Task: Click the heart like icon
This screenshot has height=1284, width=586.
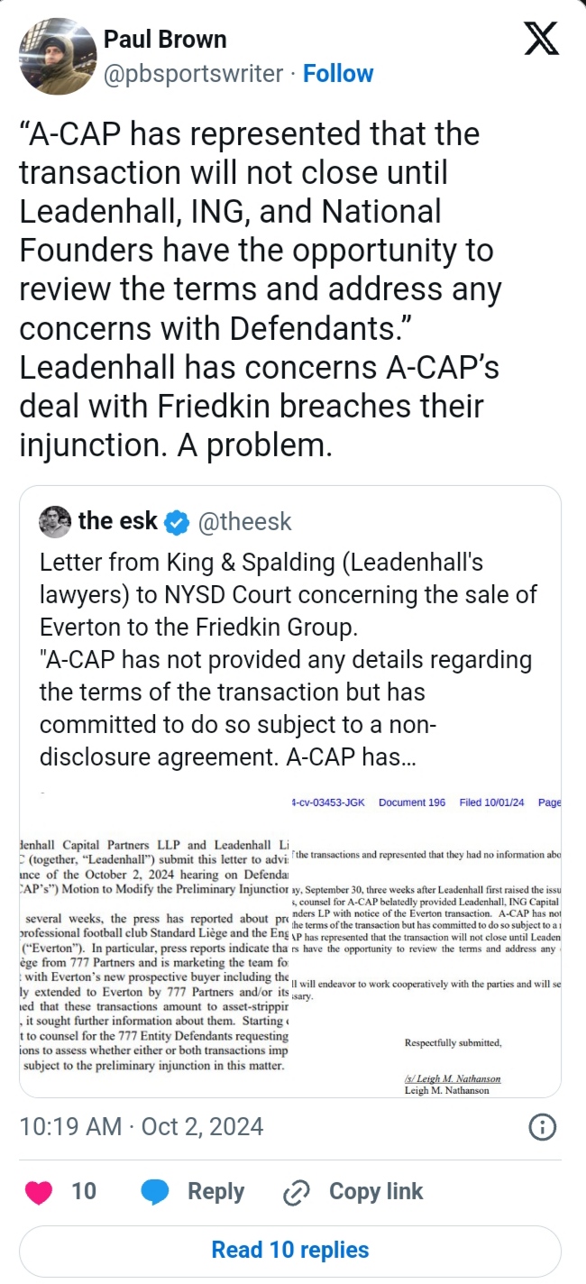Action: 39,1191
